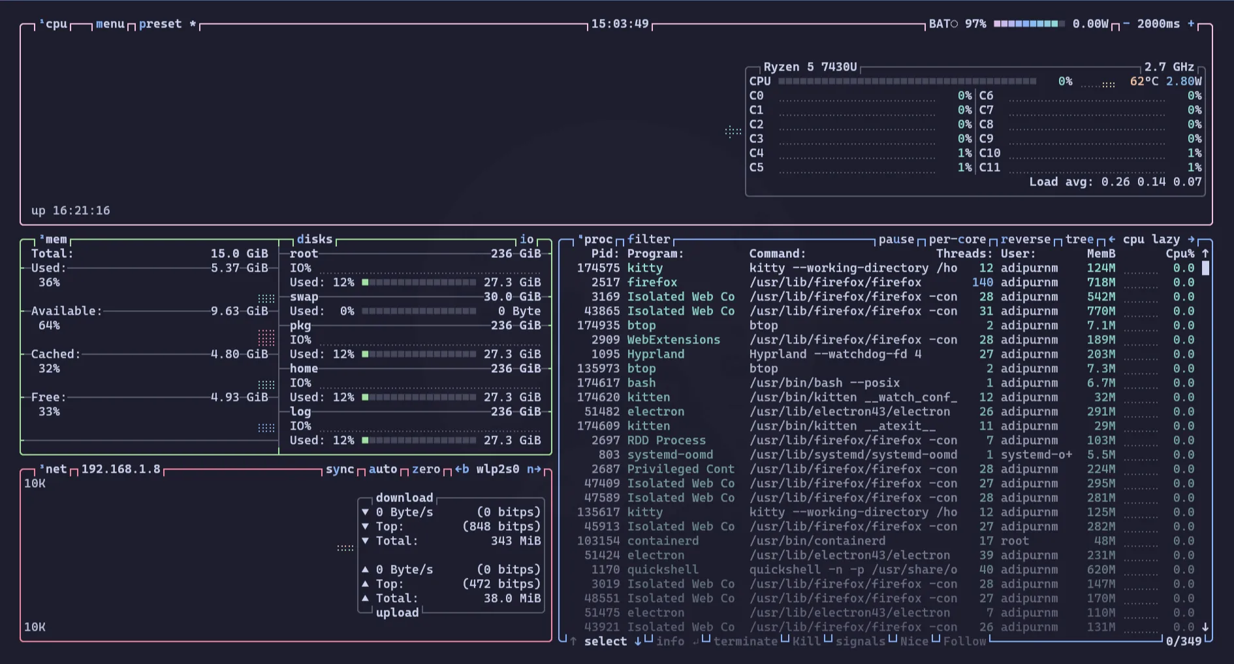1234x664 pixels.
Task: Click the Pid column header
Action: (605, 253)
